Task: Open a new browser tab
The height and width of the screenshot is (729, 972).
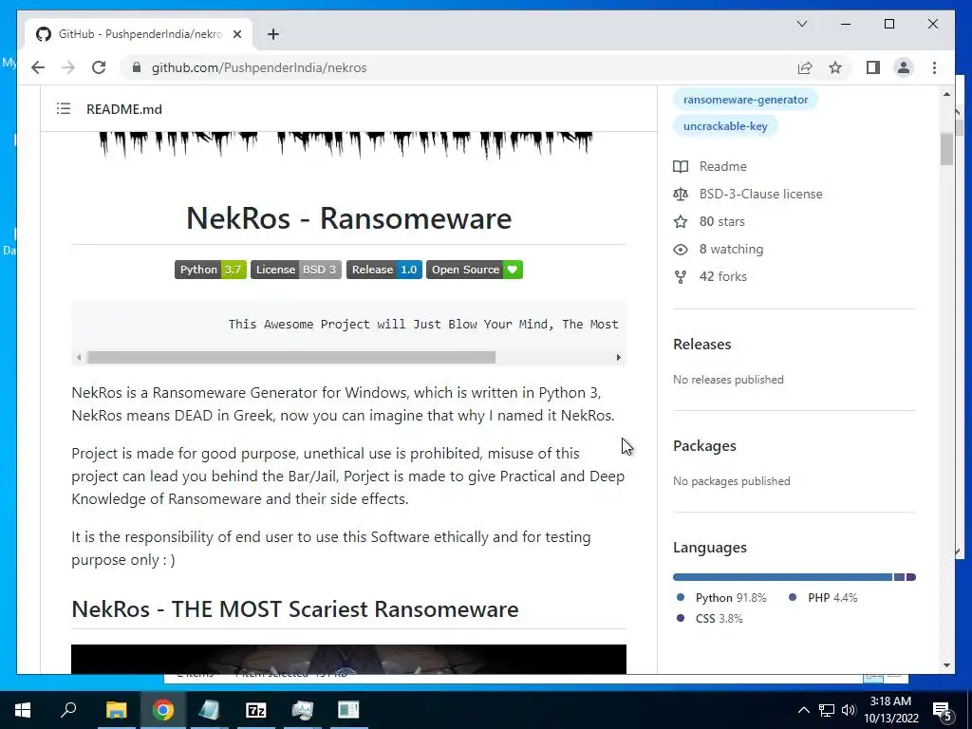Action: [273, 34]
